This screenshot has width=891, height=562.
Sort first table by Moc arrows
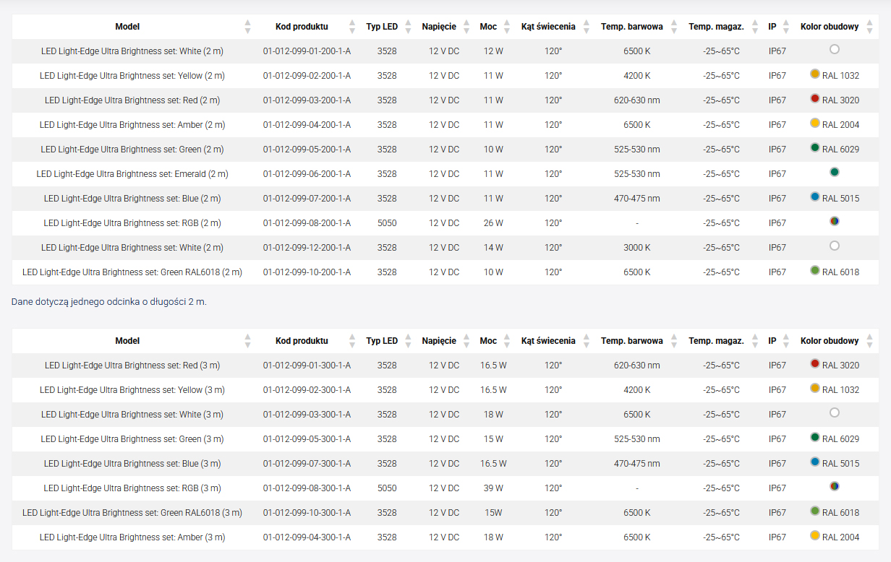click(507, 27)
